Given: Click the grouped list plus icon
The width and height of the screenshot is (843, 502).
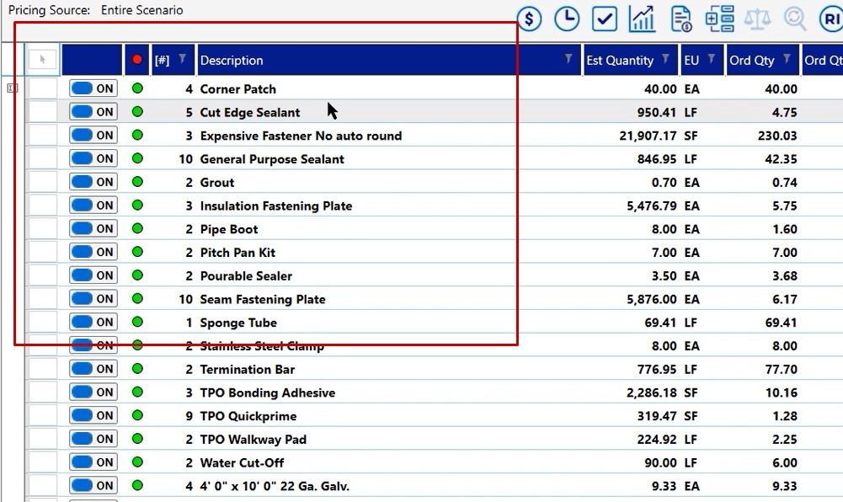Looking at the screenshot, I should pyautogui.click(x=719, y=19).
